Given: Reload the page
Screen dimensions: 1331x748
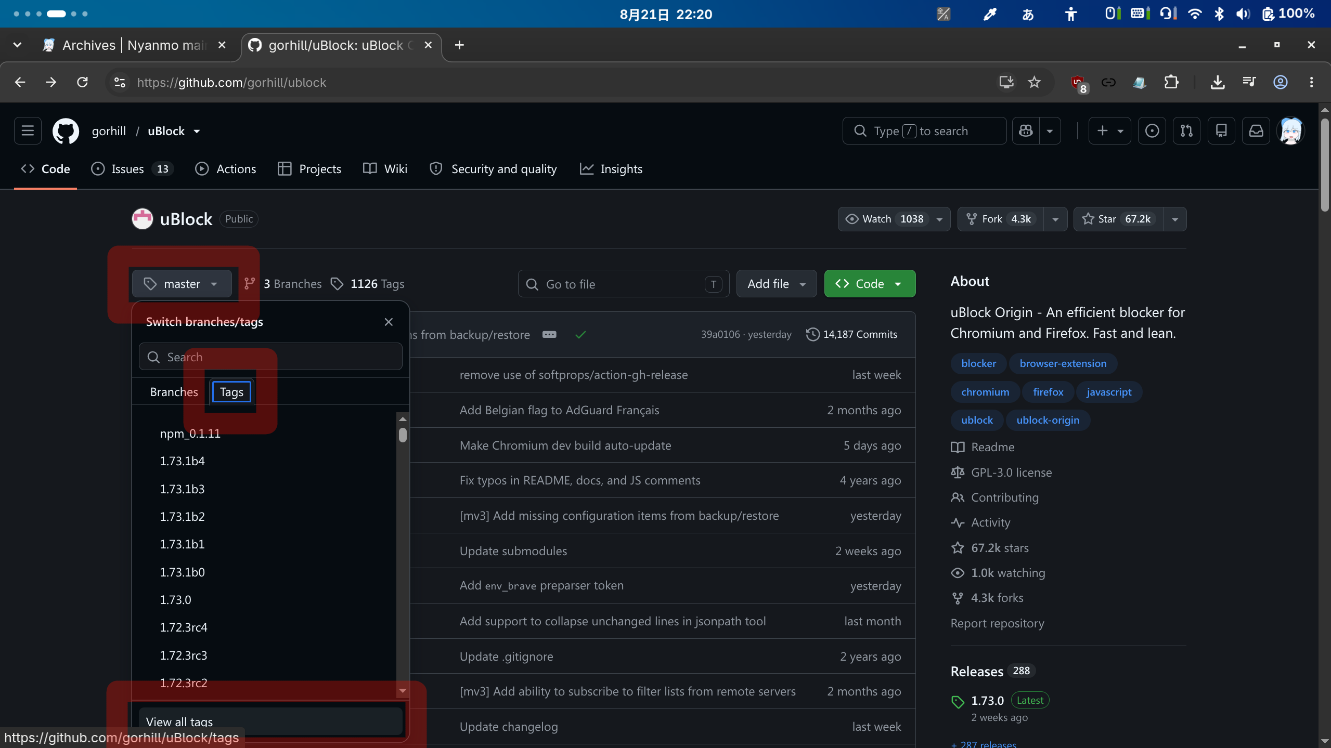Looking at the screenshot, I should [82, 82].
